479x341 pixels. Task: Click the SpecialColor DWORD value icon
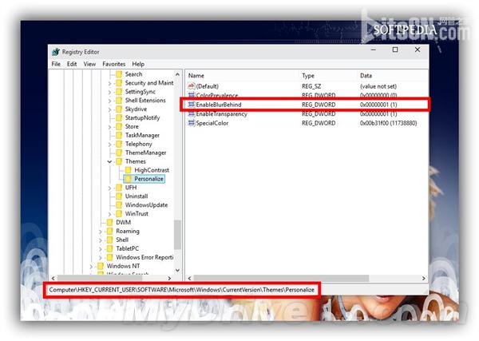(192, 123)
